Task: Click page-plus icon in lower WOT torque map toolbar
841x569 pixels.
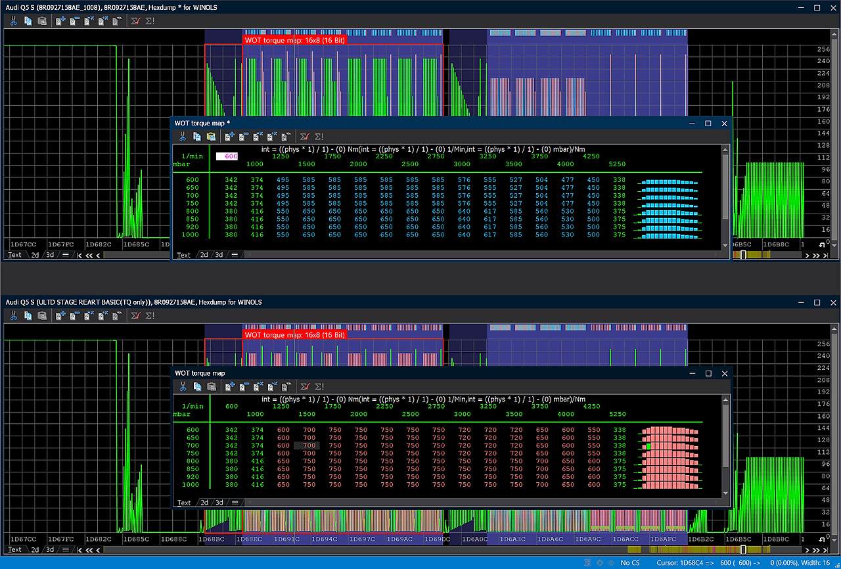Action: (229, 386)
